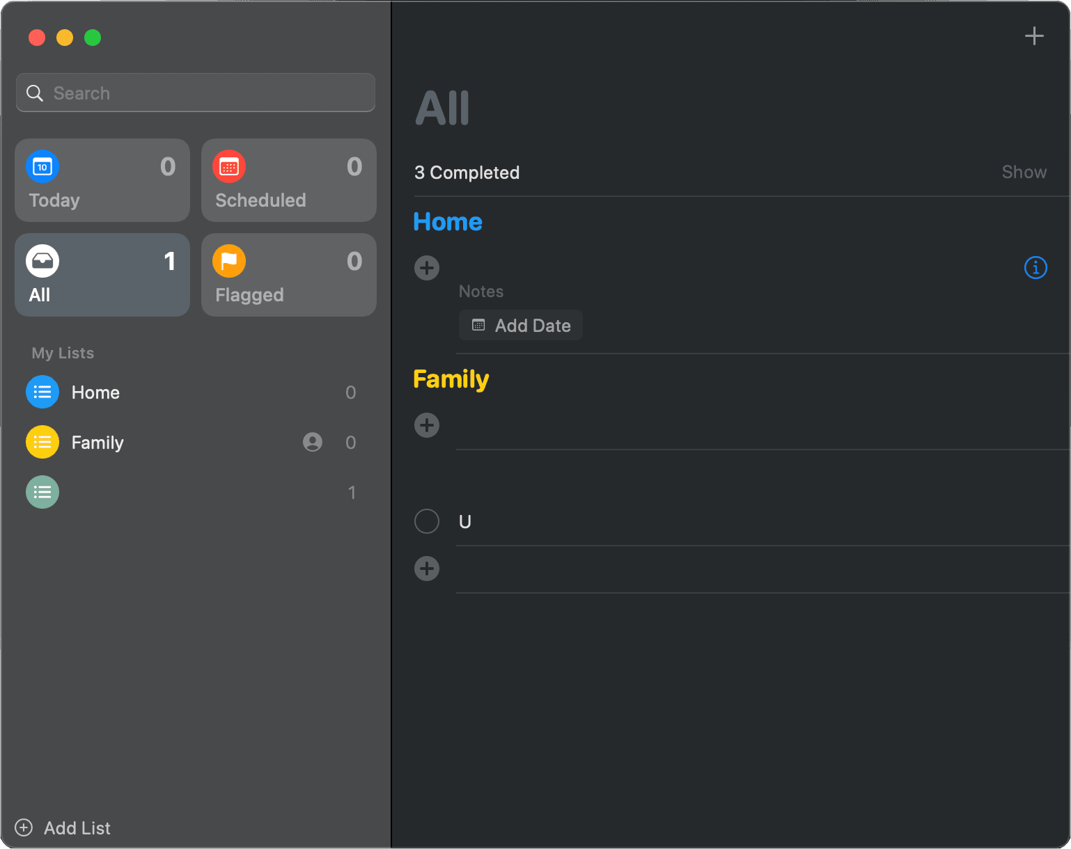Open the Today smart list
1071x849 pixels.
click(102, 181)
